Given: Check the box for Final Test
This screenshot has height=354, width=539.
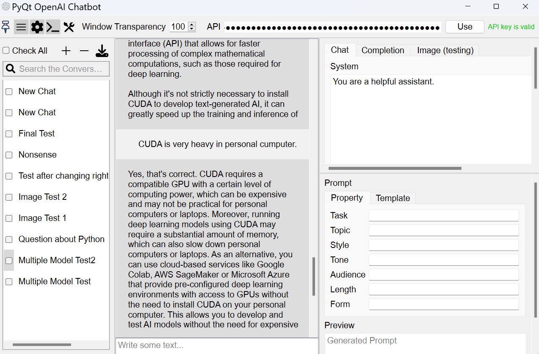Looking at the screenshot, I should [9, 134].
